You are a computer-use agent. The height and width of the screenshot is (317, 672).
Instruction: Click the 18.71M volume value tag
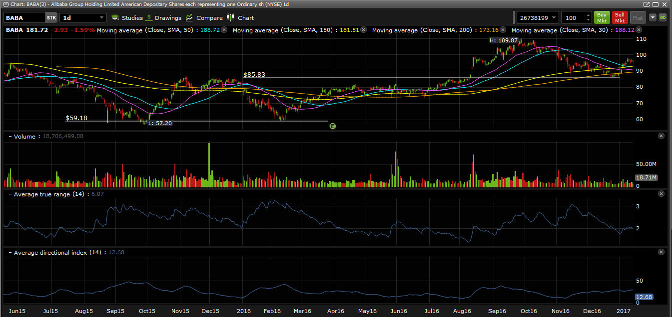coord(646,177)
